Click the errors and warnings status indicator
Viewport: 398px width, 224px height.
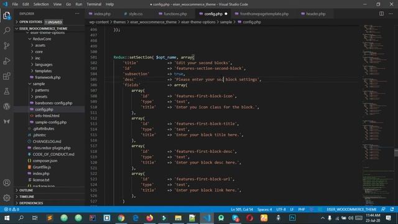[x=11, y=209]
